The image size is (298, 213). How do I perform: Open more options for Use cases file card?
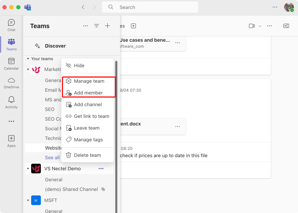pos(178,43)
